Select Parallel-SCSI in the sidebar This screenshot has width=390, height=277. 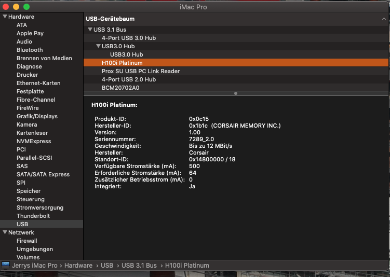[x=34, y=158]
